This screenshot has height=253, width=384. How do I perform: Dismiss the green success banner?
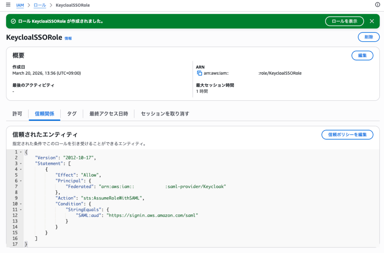(x=372, y=21)
